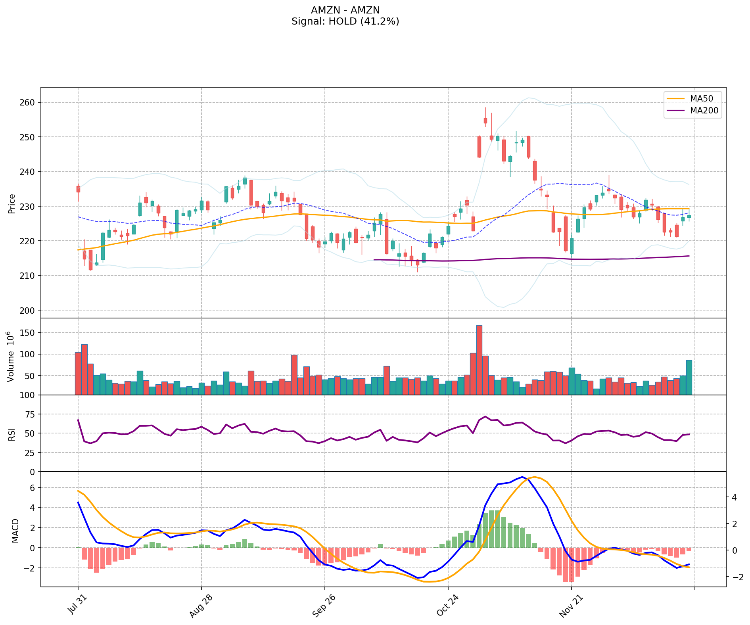The height and width of the screenshot is (625, 750).
Task: Click the highest red candlestick near 255
Action: tap(485, 121)
